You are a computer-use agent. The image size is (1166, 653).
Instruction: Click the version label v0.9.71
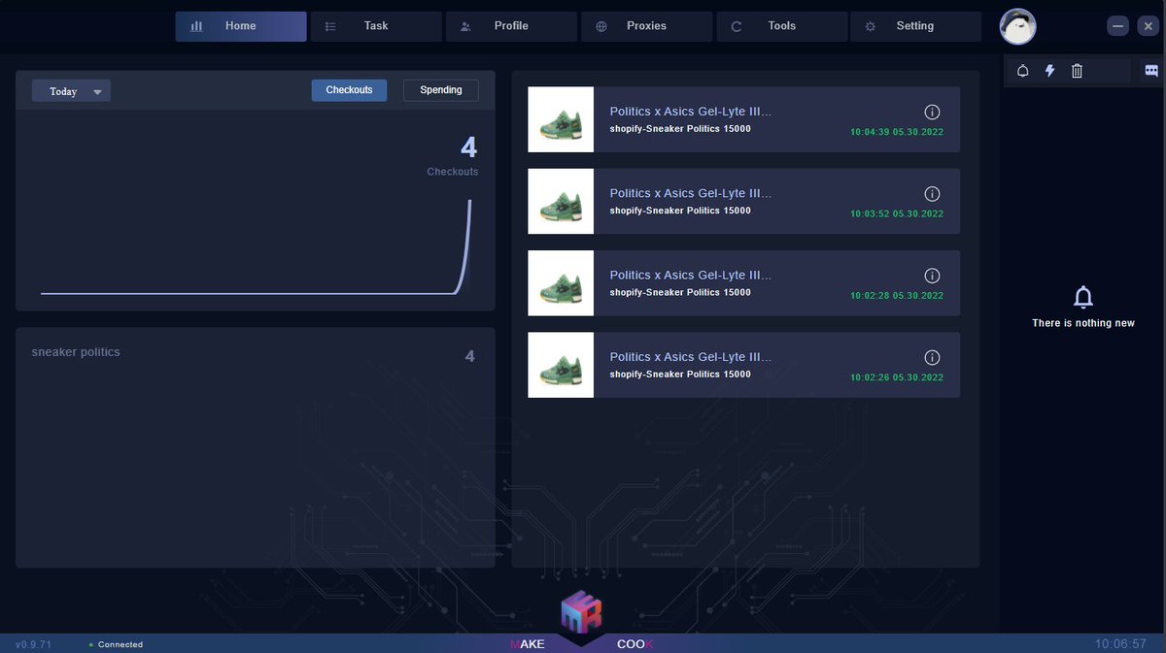click(33, 644)
